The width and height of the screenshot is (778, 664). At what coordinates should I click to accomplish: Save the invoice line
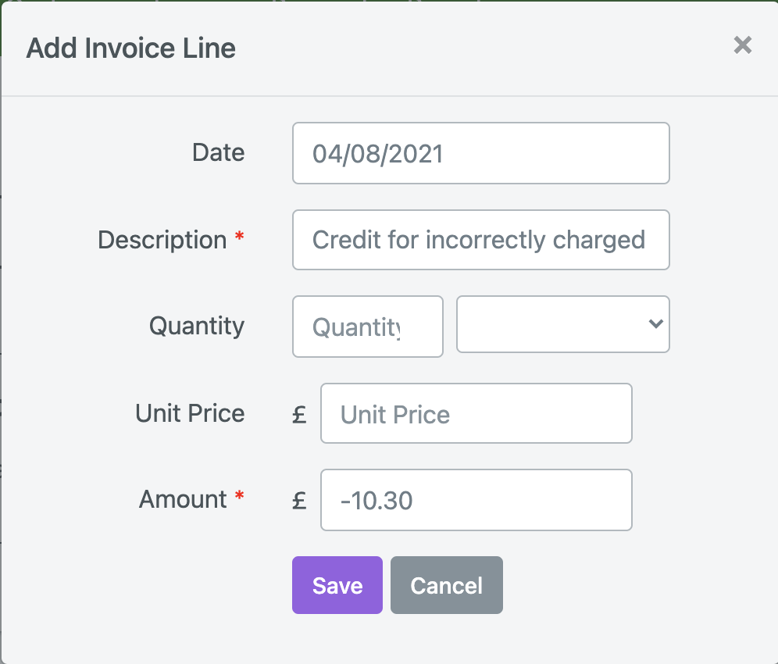pos(337,585)
